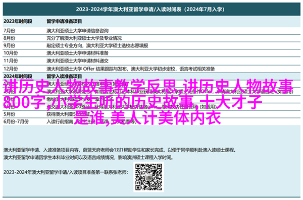
Task: Select the cell starting "敲定硕士专业方向"
Action: 97,46
